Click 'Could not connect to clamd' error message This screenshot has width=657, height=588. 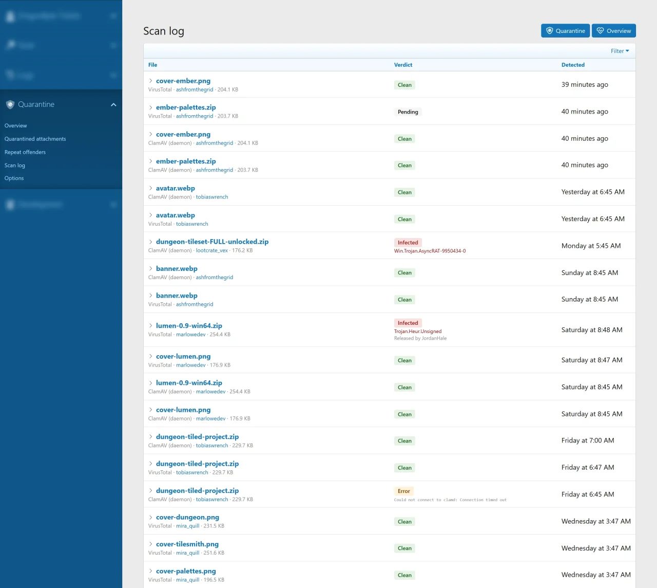(450, 500)
